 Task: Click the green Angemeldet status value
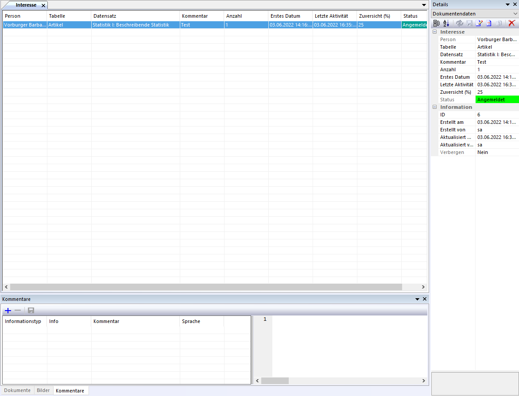click(496, 100)
